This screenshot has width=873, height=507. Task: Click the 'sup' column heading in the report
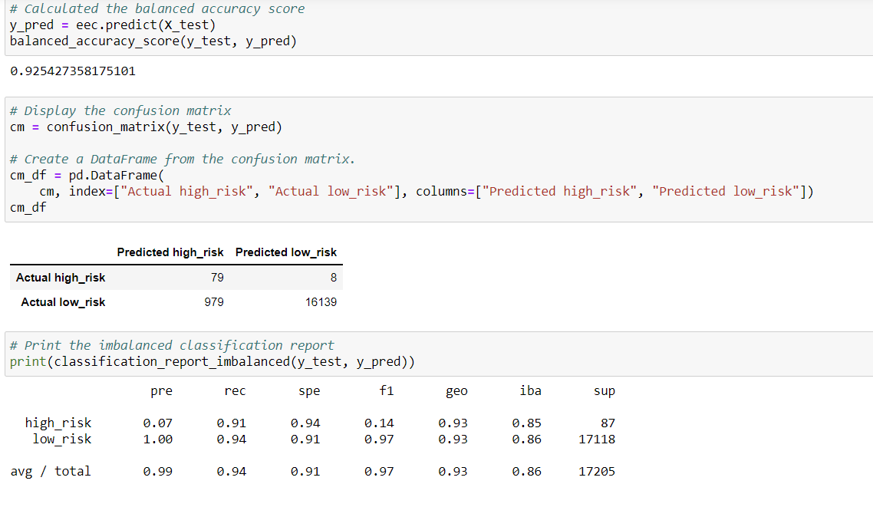coord(604,391)
